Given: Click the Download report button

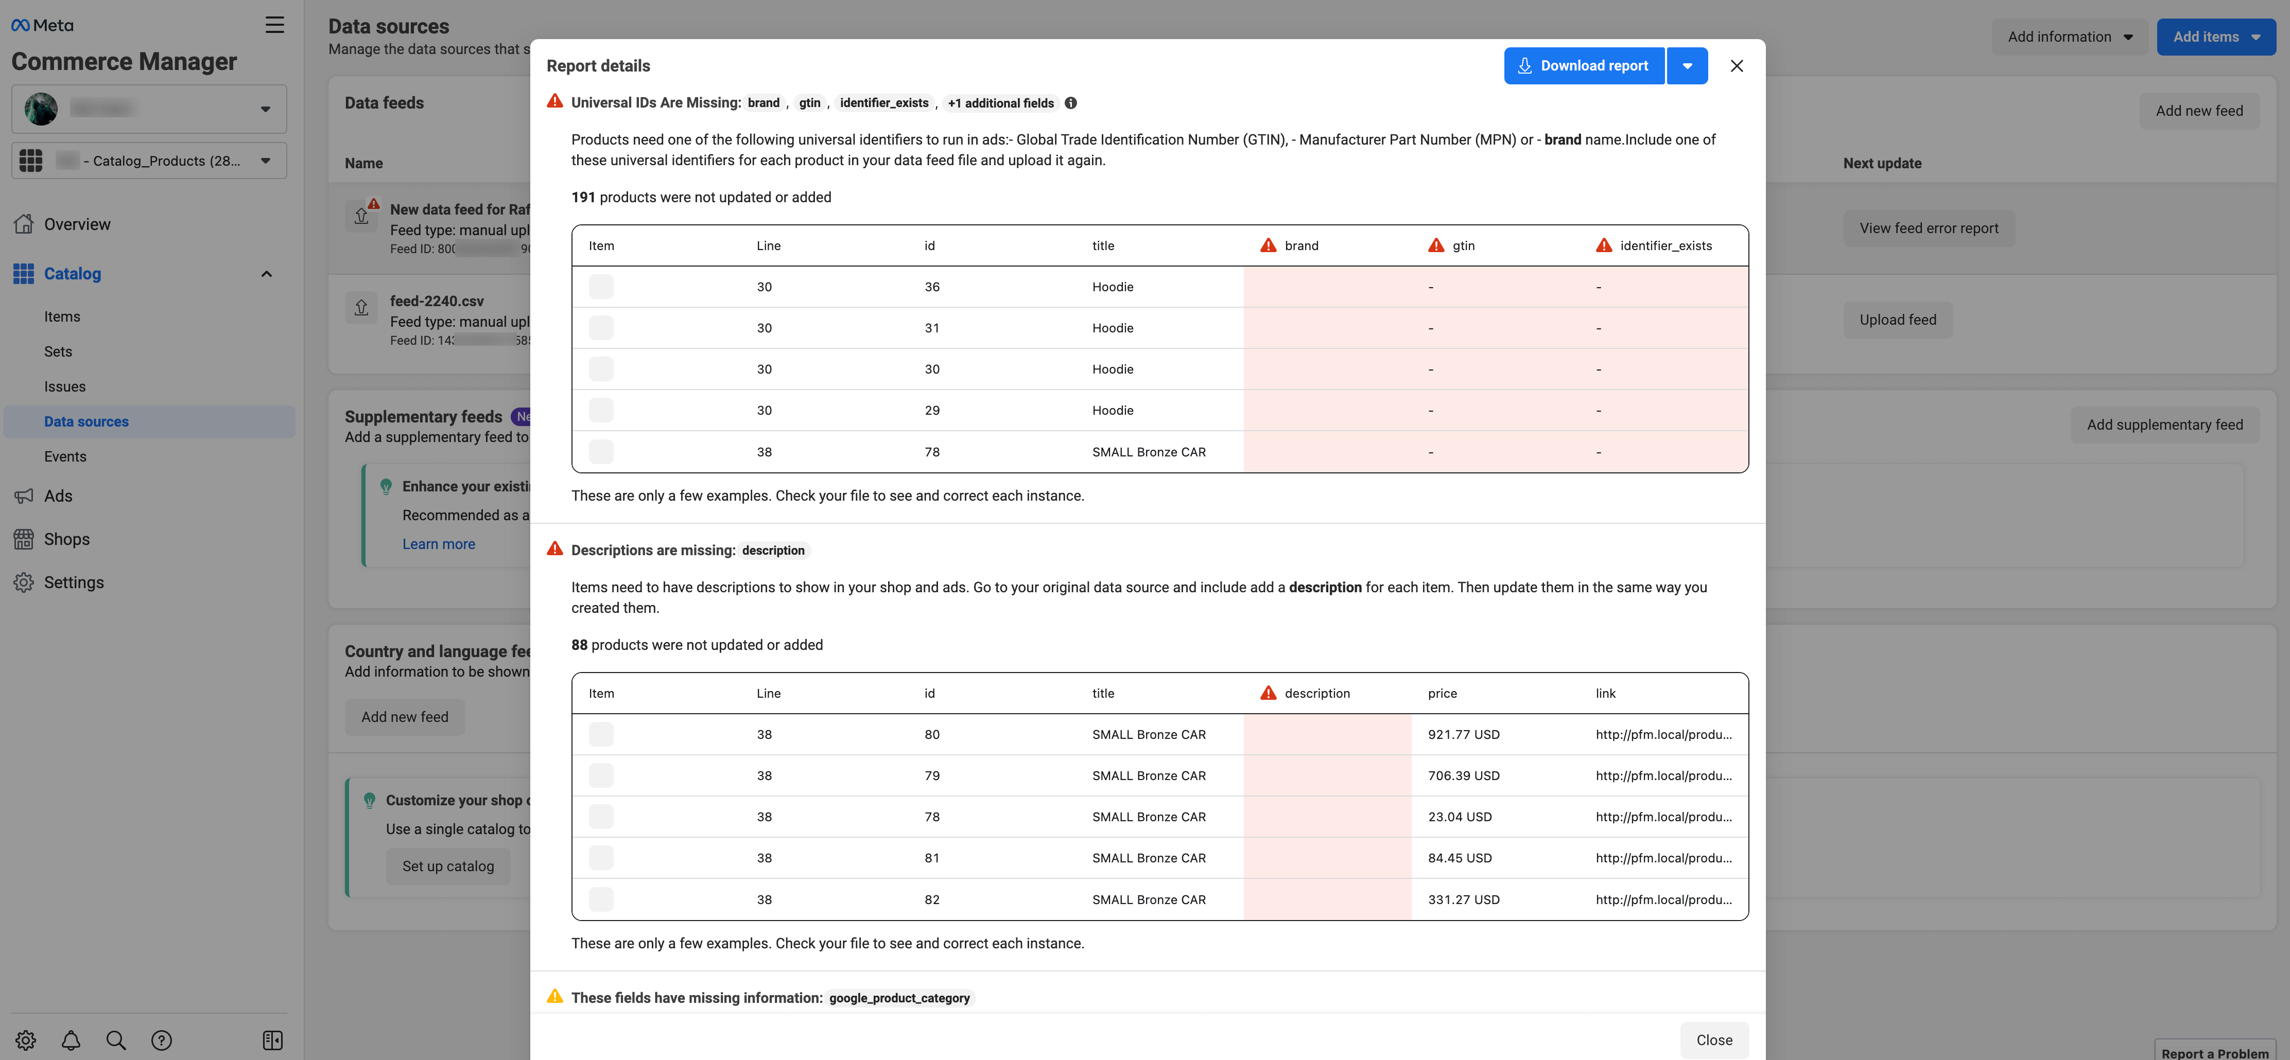Looking at the screenshot, I should (1583, 66).
